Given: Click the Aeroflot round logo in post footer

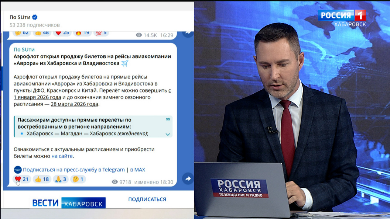Looking at the screenshot, I should pos(18,170).
